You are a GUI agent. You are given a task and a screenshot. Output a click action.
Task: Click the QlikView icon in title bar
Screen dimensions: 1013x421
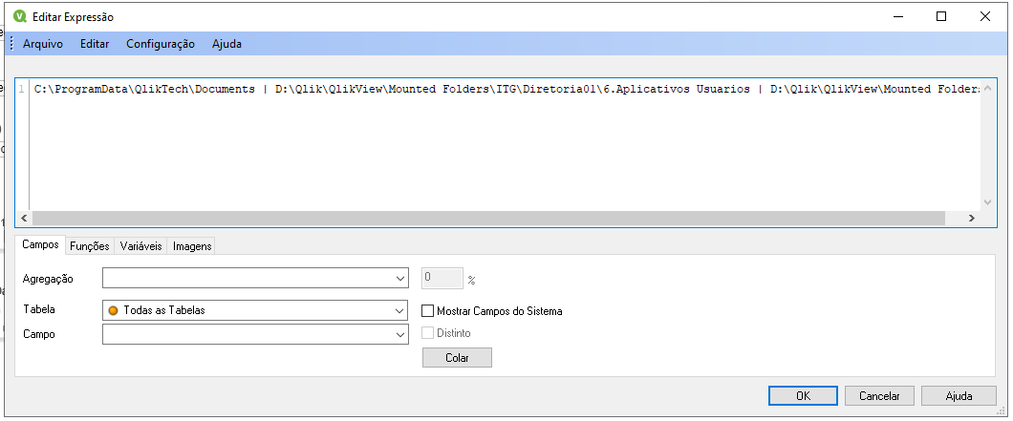pos(20,17)
